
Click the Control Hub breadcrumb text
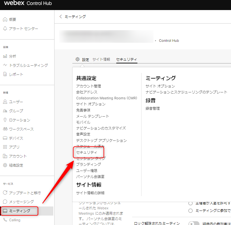169,41
